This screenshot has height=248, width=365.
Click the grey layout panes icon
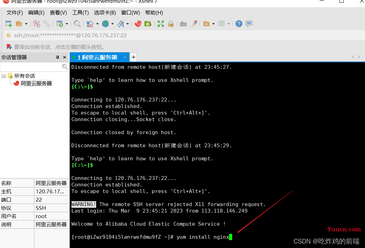click(x=221, y=23)
